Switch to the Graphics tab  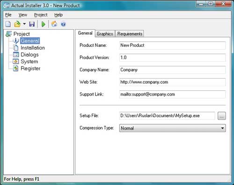pos(105,34)
